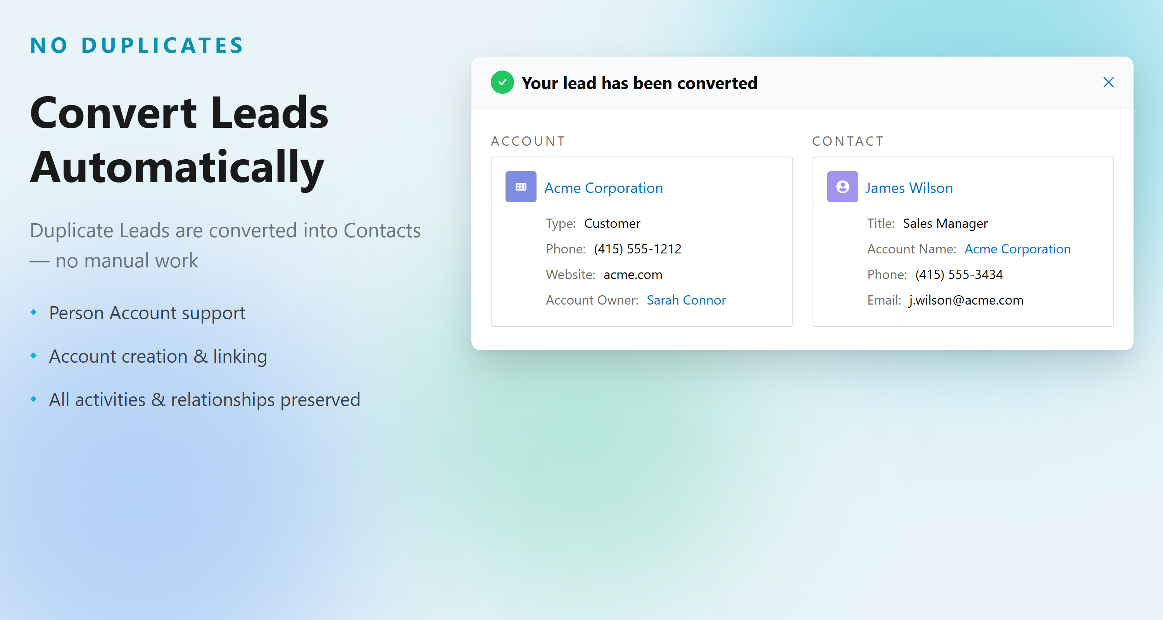Click the bullet beside All activities preserved

click(33, 399)
